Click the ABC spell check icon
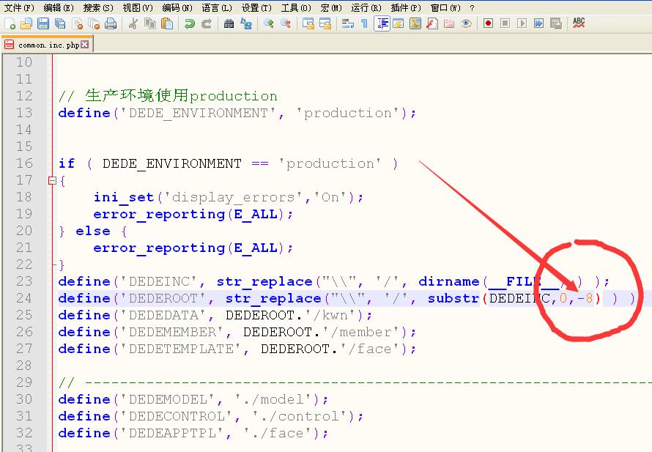The image size is (652, 452). coord(579,23)
